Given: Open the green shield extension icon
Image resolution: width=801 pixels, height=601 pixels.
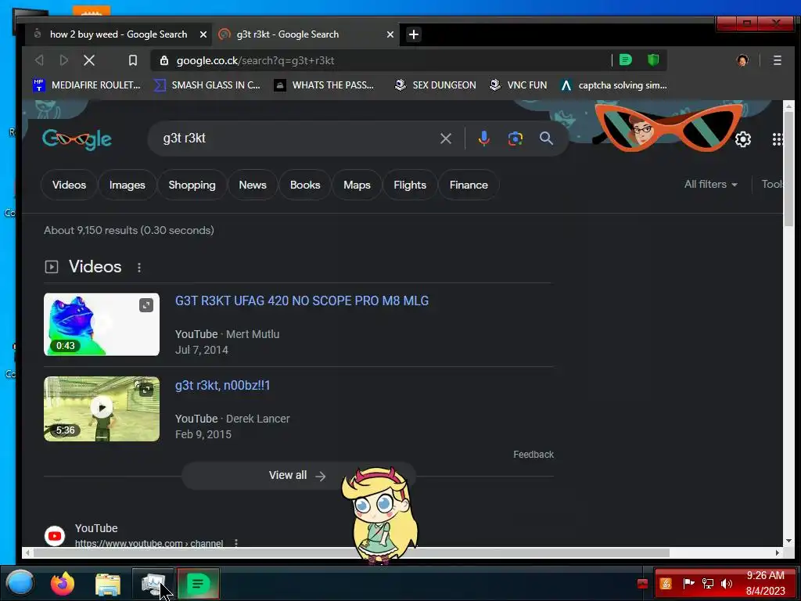Looking at the screenshot, I should [653, 59].
